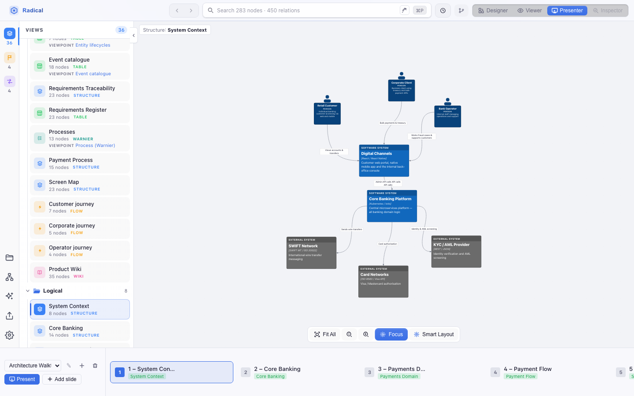Open the settings gear sidebar icon

click(x=9, y=335)
